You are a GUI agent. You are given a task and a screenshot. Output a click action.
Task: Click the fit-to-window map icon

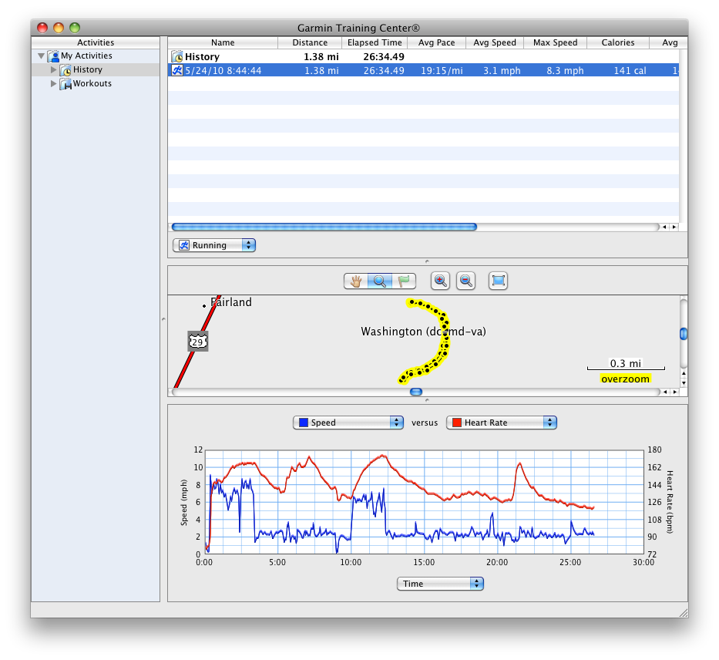pos(499,281)
